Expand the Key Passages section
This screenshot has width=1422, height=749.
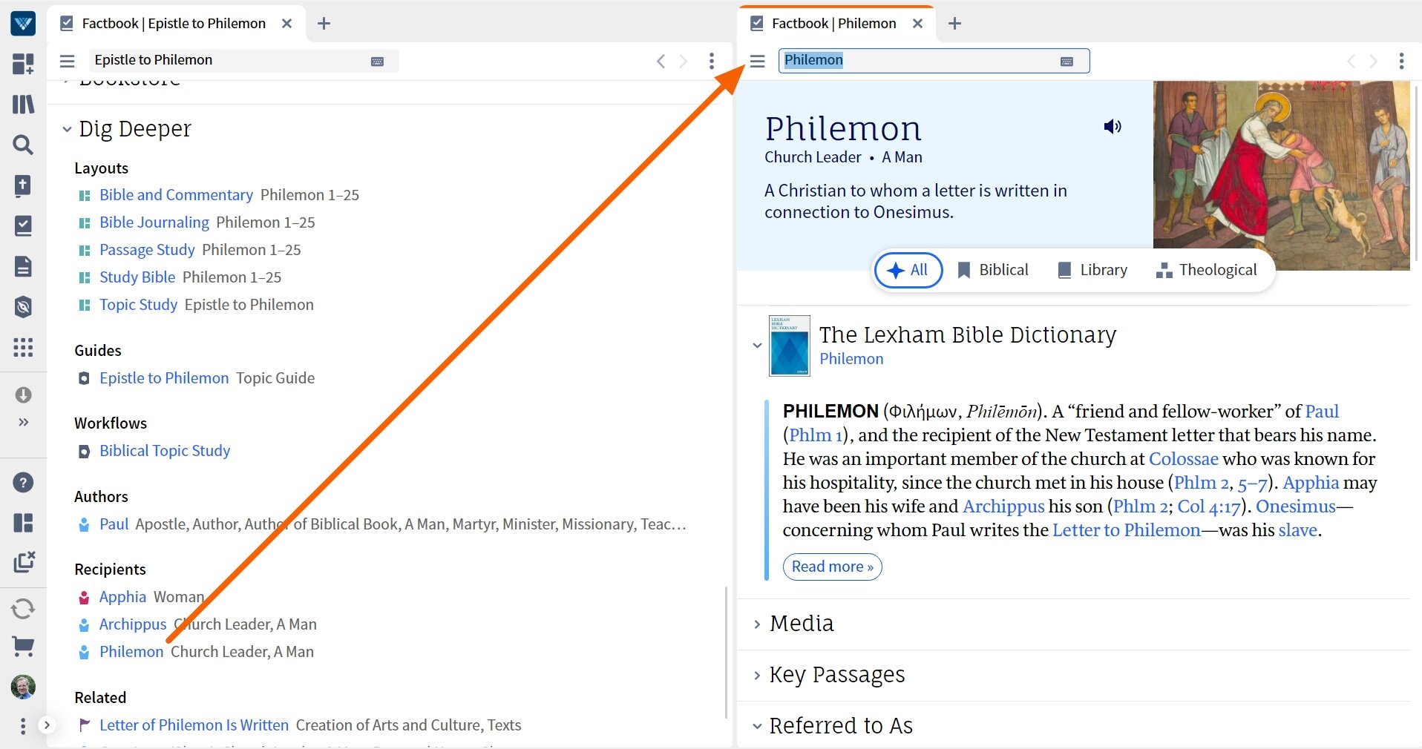[x=757, y=676]
